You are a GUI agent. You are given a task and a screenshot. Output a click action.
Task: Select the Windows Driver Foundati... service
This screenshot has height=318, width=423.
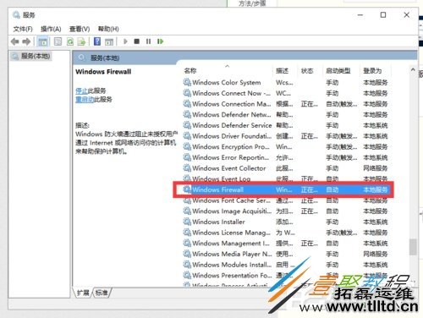coord(286,136)
